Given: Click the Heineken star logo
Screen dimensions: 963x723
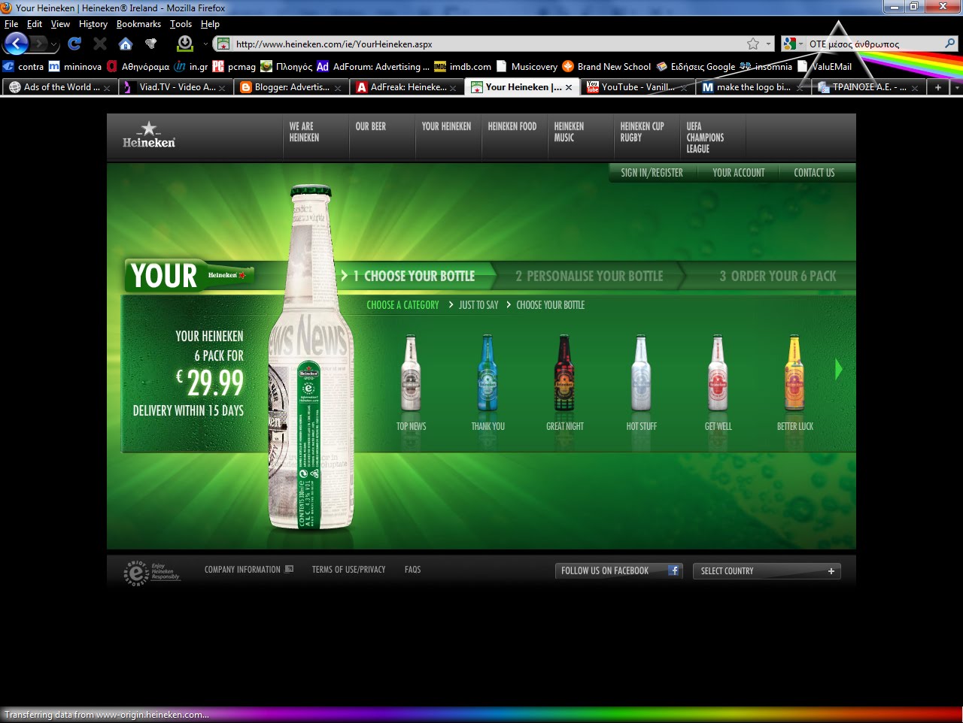Looking at the screenshot, I should (x=149, y=134).
